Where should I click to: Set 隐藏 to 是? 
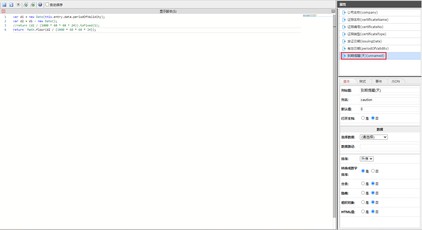pyautogui.click(x=363, y=193)
